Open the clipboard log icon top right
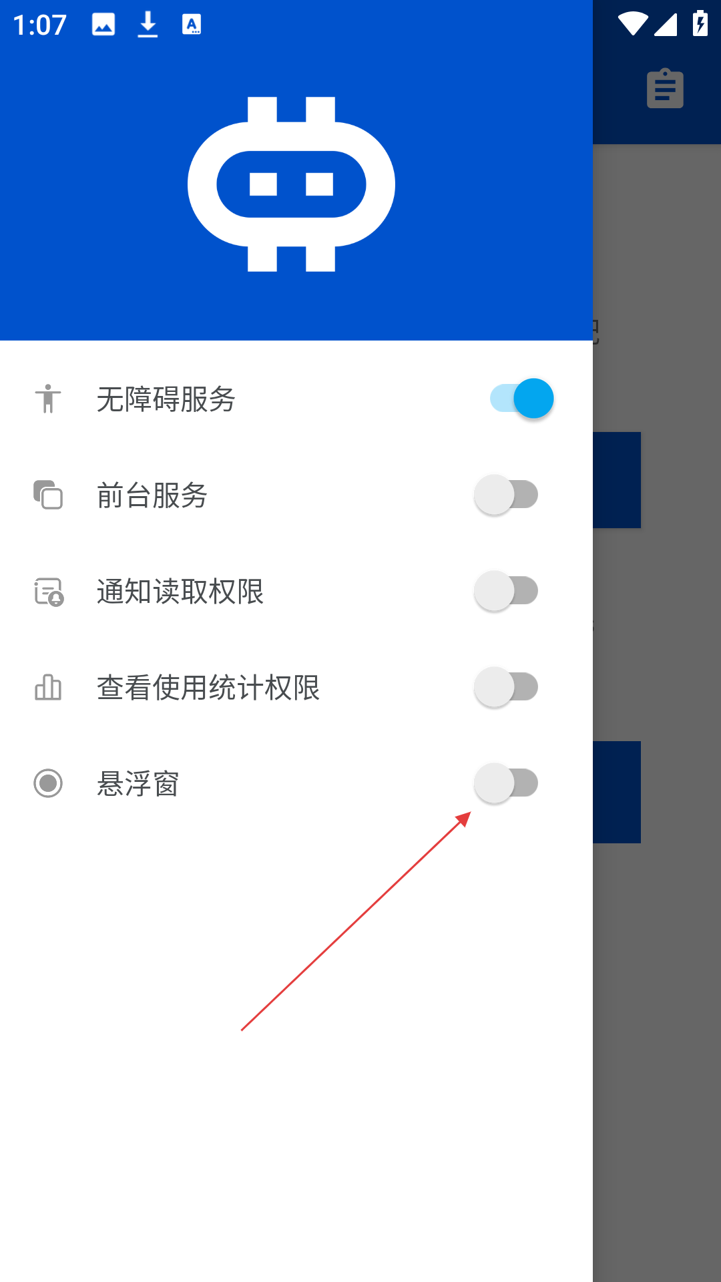Screen dimensions: 721x1282 665,88
